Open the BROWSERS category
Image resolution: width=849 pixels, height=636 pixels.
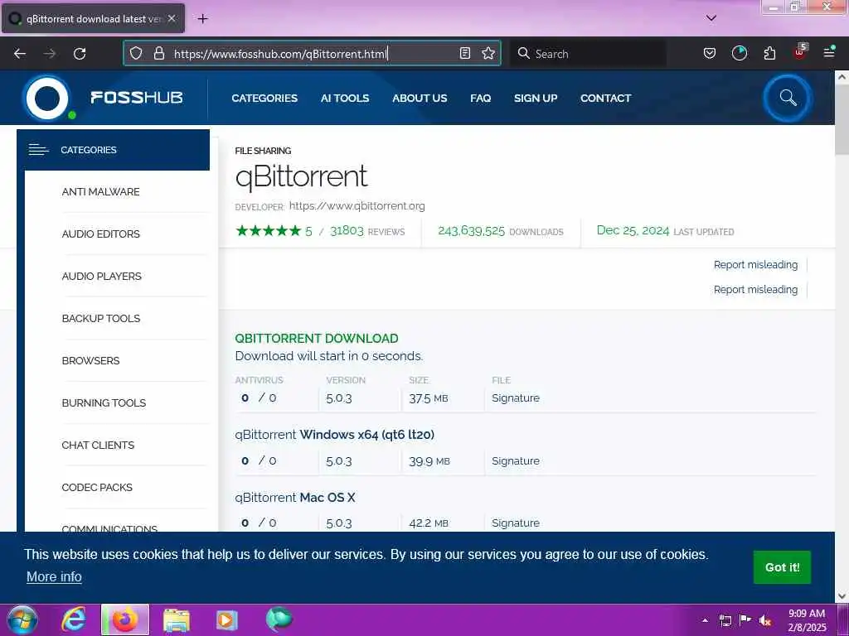click(91, 360)
